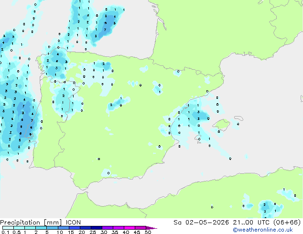The width and height of the screenshot is (303, 234).
Task: Click the legend value '20'
Action: pyautogui.click(x=82, y=232)
